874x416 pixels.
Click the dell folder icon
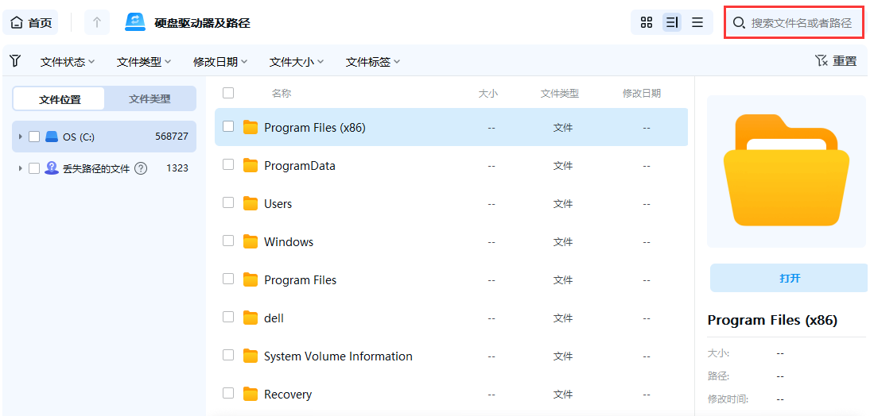pos(251,318)
